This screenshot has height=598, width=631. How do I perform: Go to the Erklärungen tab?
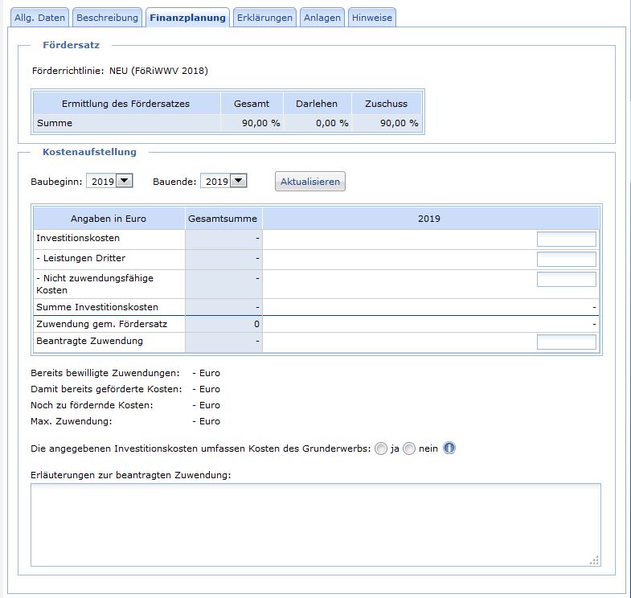coord(264,18)
